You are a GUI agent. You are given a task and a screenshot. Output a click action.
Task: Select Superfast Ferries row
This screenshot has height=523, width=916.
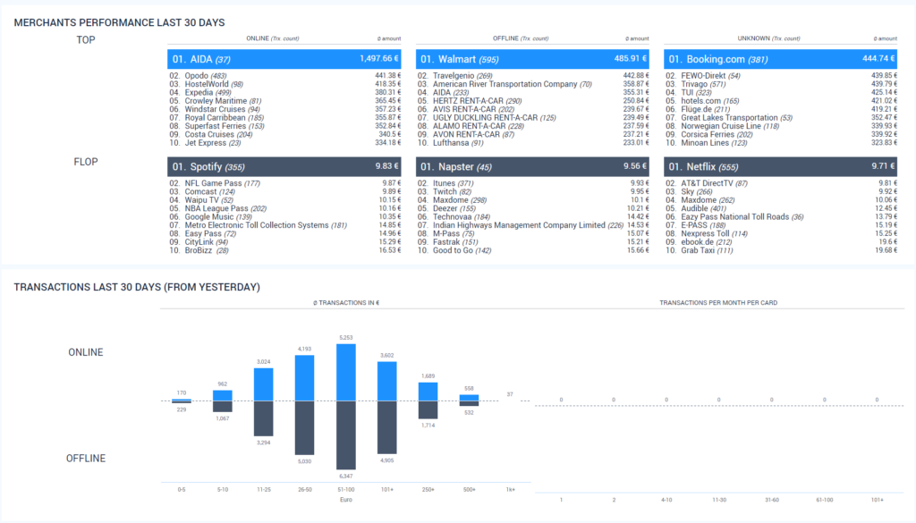coord(284,126)
